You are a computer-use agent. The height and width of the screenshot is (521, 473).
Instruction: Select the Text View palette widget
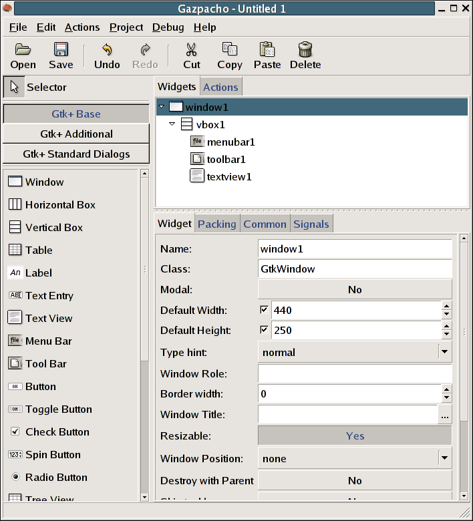coord(40,318)
